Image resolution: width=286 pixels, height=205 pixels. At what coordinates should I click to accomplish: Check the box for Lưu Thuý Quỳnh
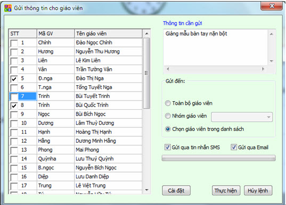click(14, 159)
